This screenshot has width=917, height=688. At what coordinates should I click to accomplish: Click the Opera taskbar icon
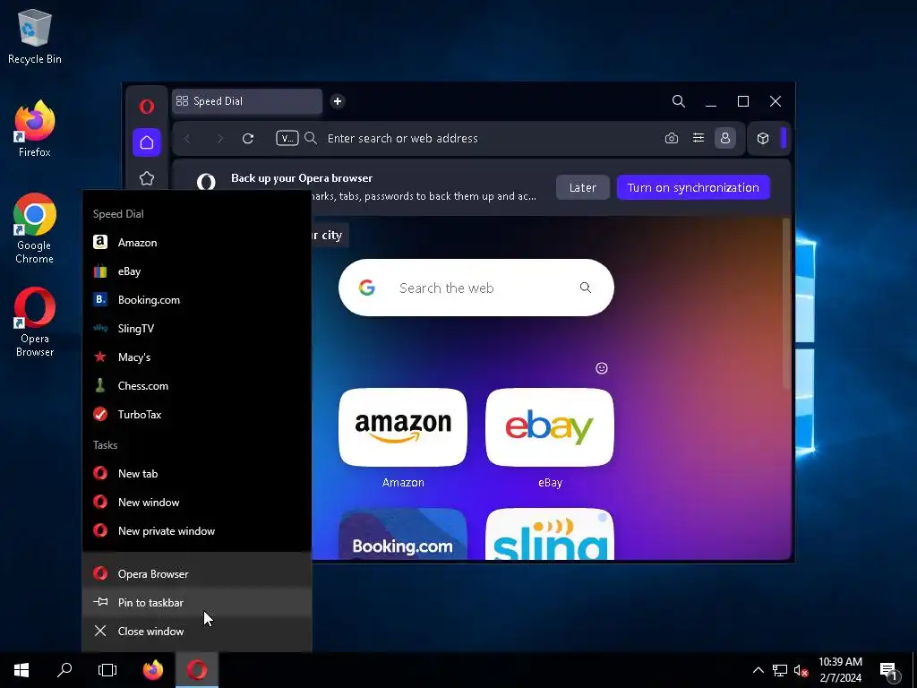pos(197,670)
